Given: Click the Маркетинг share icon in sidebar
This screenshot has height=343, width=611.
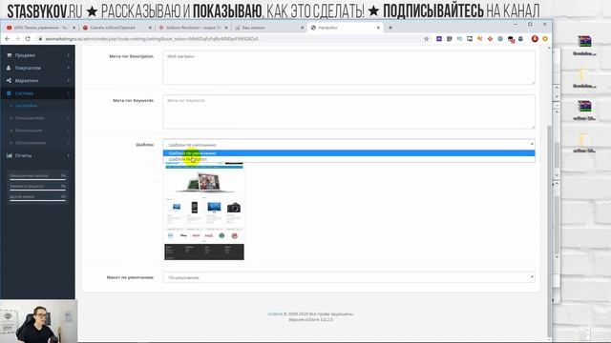Looking at the screenshot, I should 9,80.
